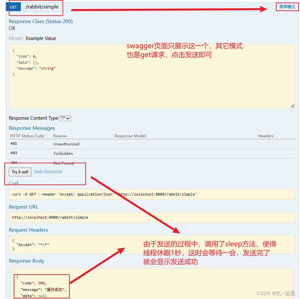Click the OK status text
The height and width of the screenshot is (299, 300).
click(12, 28)
